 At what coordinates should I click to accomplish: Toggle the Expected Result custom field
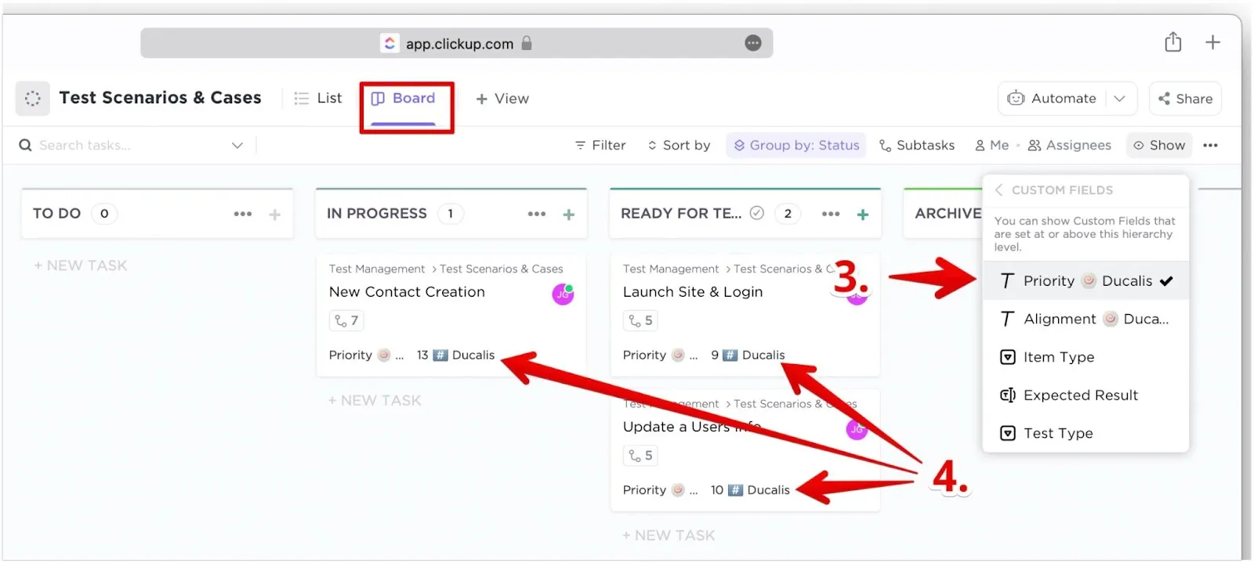tap(1080, 395)
